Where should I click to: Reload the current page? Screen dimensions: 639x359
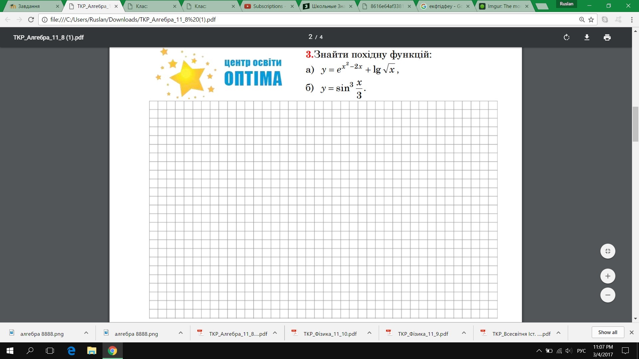[31, 20]
